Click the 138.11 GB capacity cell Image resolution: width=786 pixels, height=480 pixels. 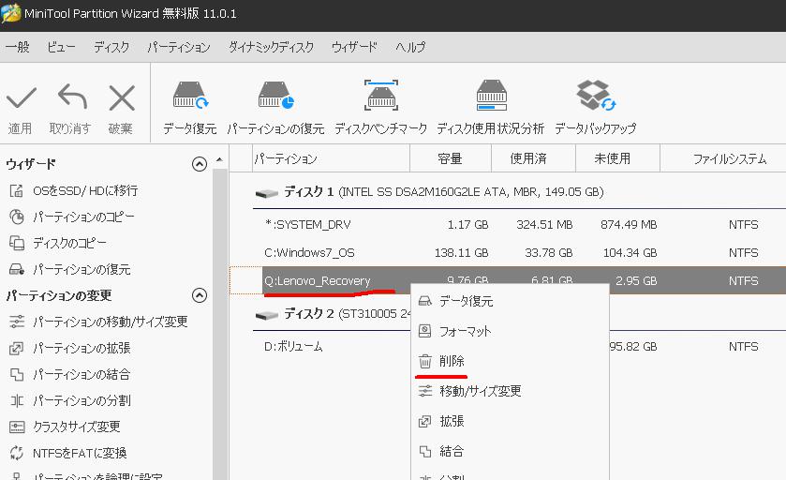click(x=461, y=253)
